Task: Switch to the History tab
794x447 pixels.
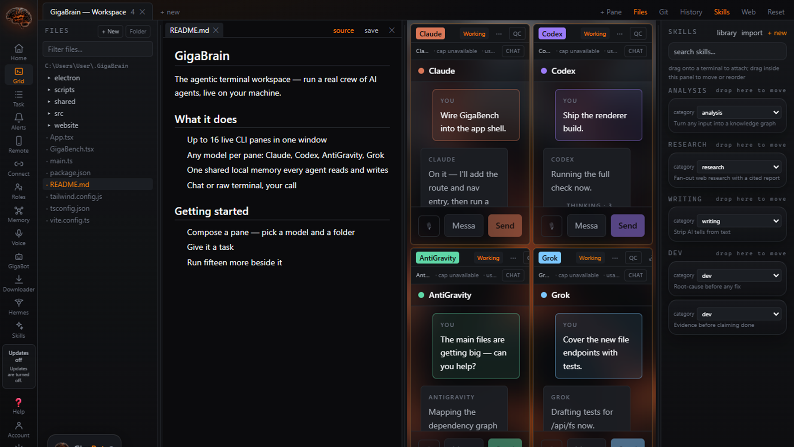Action: click(691, 12)
